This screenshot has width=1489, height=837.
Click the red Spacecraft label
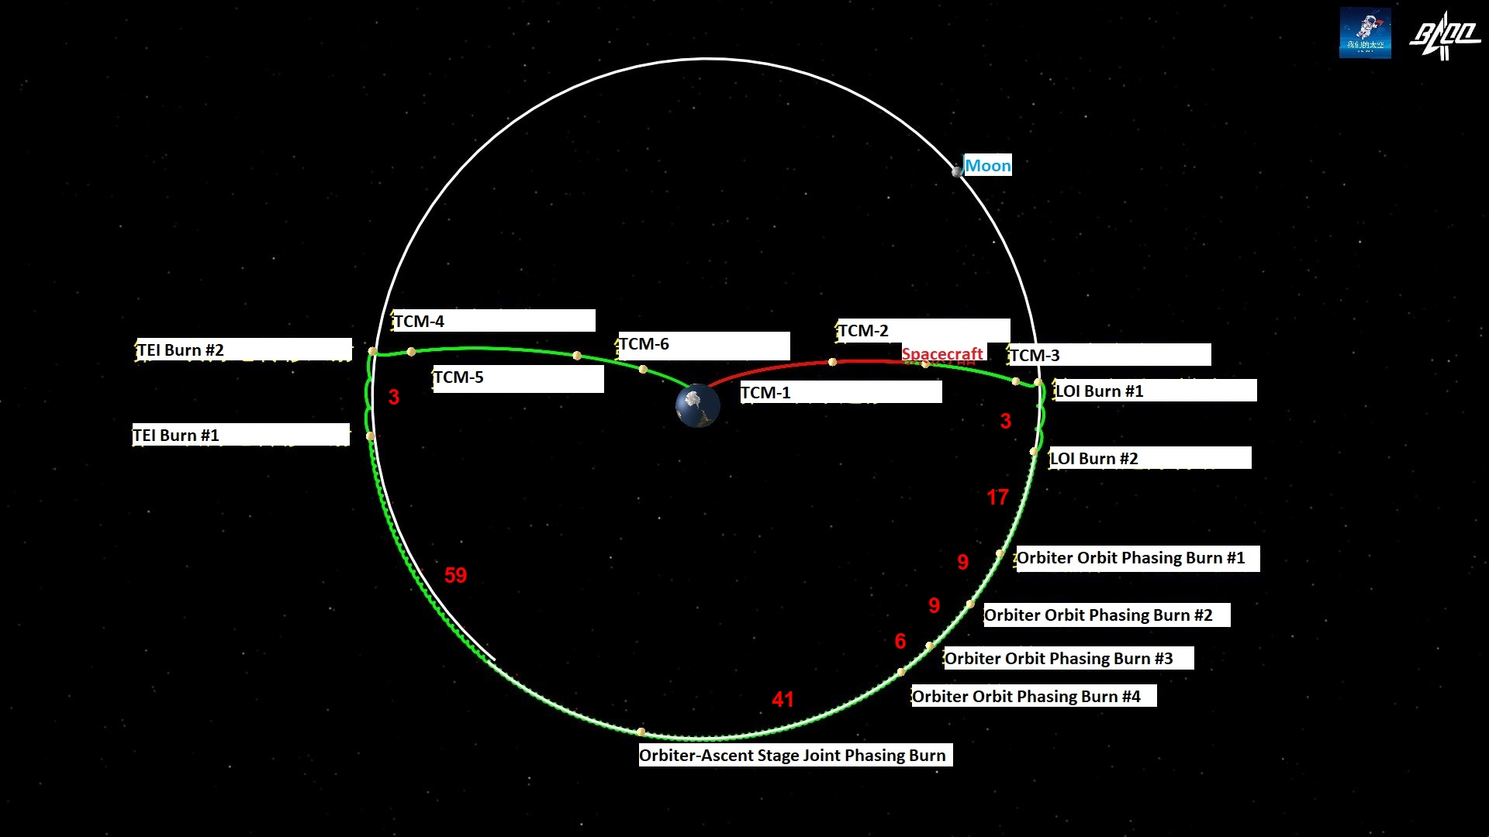(942, 353)
